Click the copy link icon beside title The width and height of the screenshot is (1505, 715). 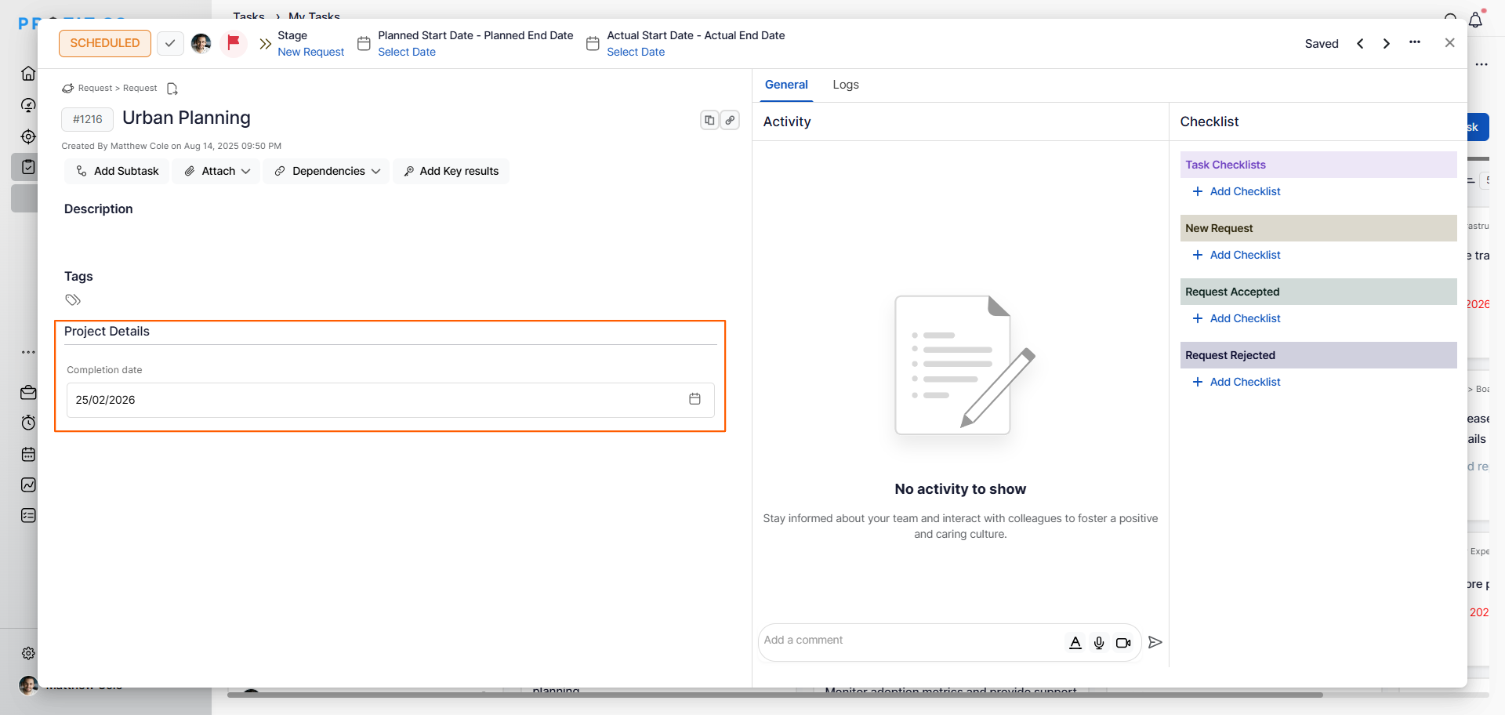[730, 120]
